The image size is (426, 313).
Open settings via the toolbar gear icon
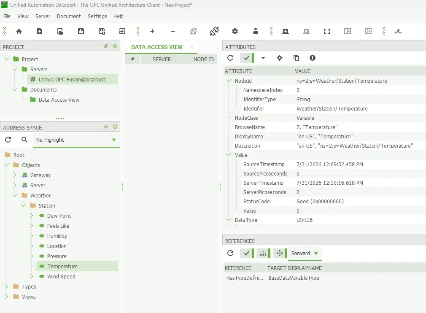pos(235,32)
